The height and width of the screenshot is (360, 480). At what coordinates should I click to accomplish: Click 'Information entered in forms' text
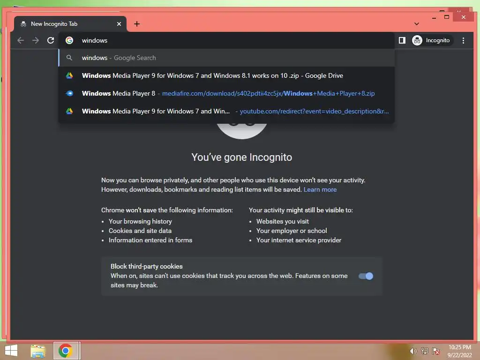pos(150,240)
